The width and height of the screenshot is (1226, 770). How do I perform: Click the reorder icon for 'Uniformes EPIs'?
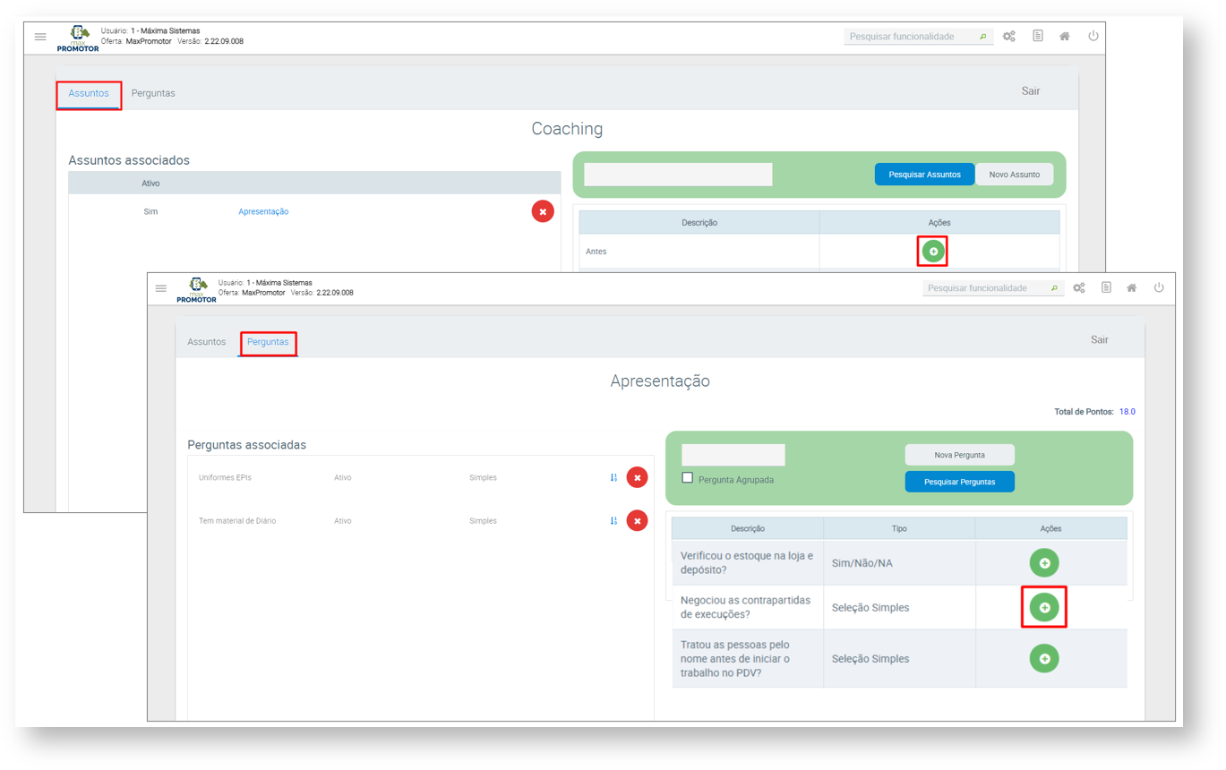tap(613, 478)
